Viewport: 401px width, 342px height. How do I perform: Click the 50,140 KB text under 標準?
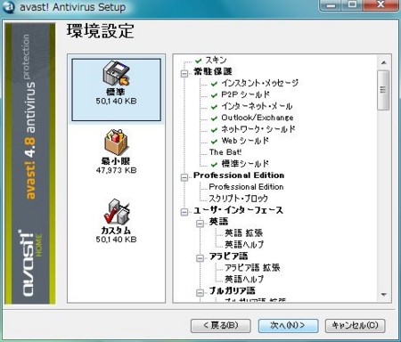[x=116, y=101]
